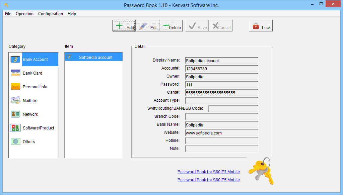The width and height of the screenshot is (343, 195).
Task: Click the Save button with checkmark
Action: pos(197,25)
